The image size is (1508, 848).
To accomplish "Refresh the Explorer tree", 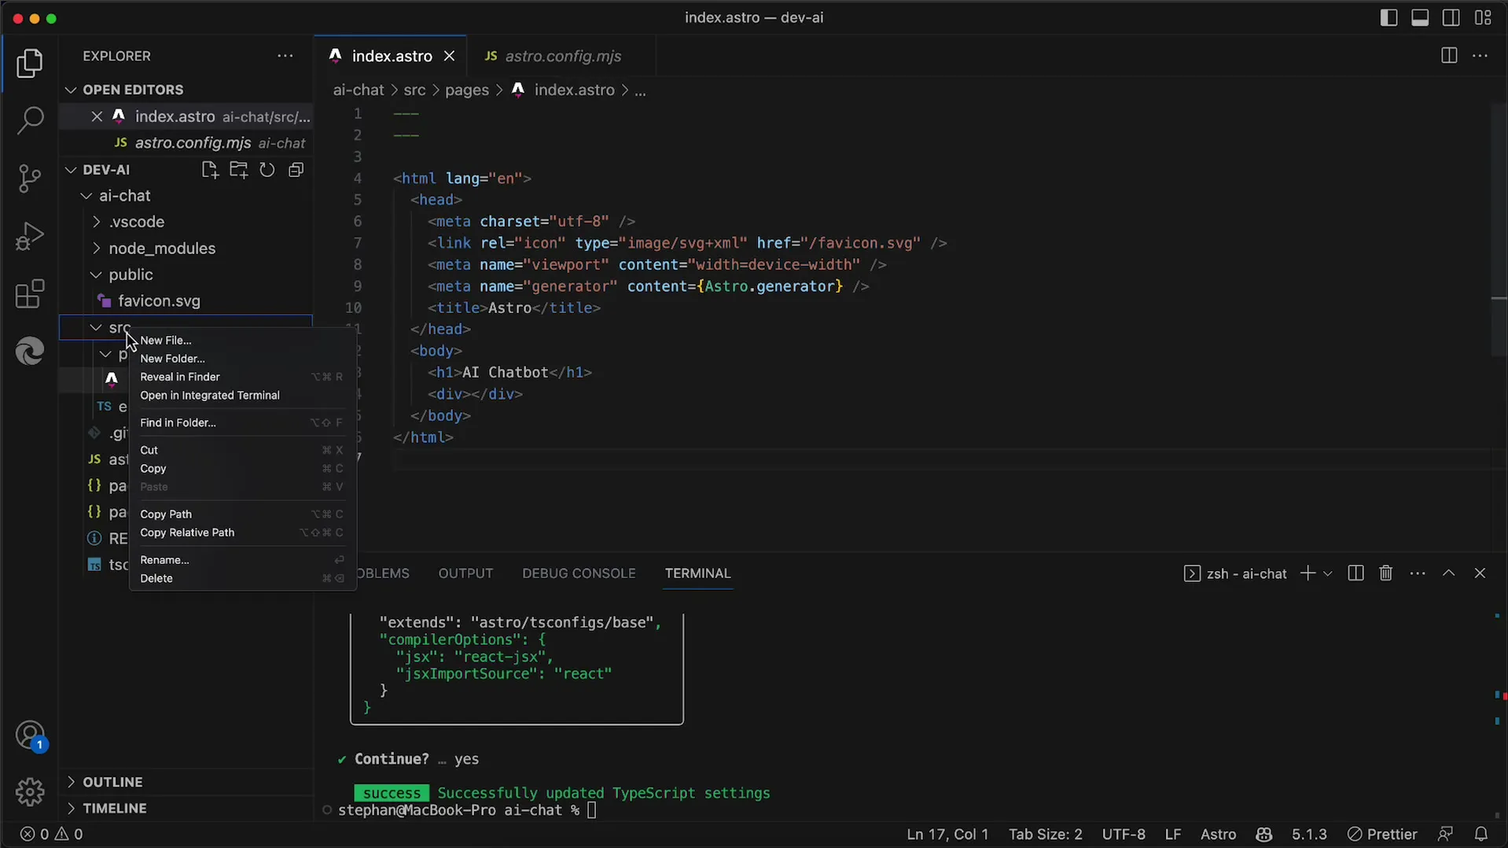I will coord(267,170).
